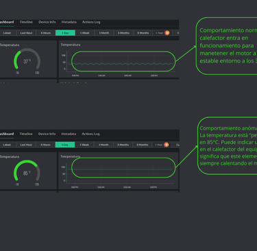The width and height of the screenshot is (257, 251).
Task: Open Metadata tab in the 37° dashboard
Action: [x=69, y=22]
